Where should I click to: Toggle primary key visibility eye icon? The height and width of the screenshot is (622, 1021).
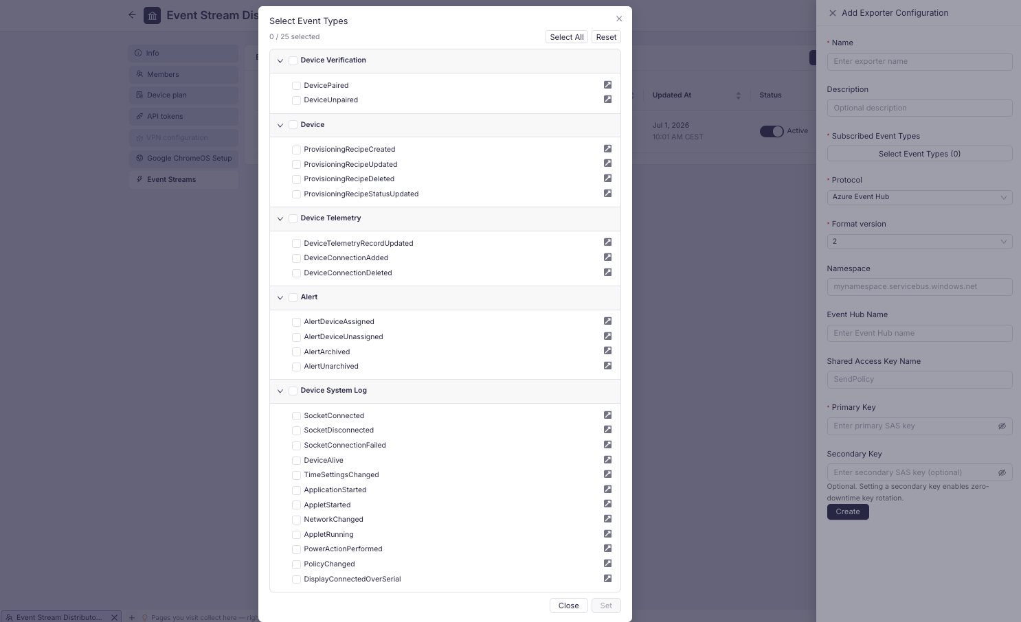click(1002, 426)
